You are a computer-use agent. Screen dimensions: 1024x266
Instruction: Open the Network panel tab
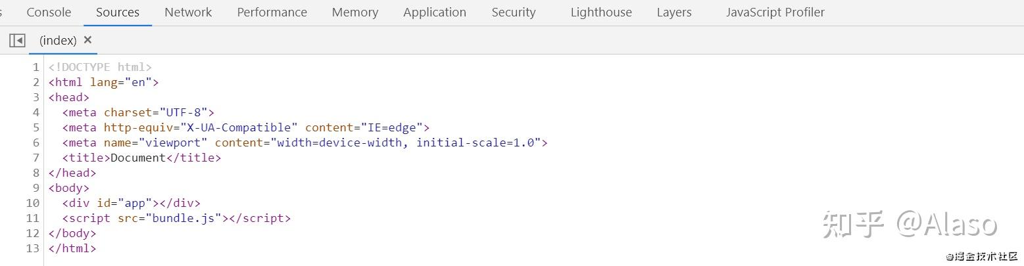[188, 12]
